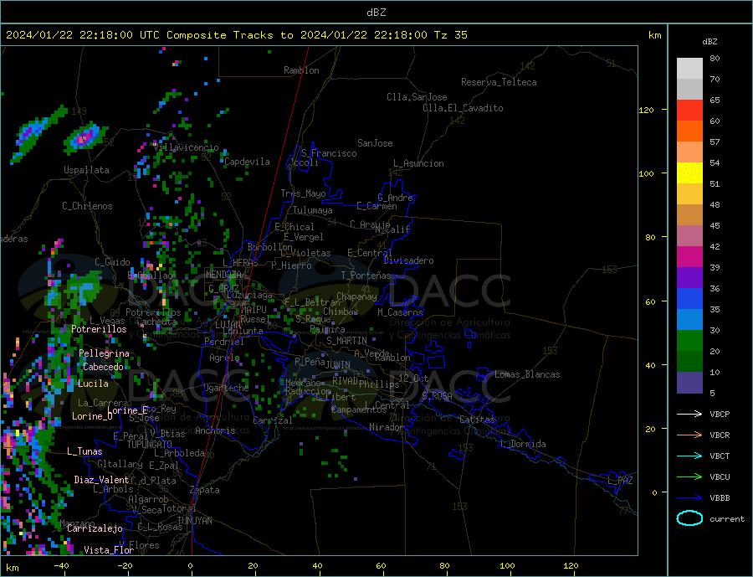Click the L_PAZ map label
Image resolution: width=753 pixels, height=577 pixels.
(x=619, y=481)
